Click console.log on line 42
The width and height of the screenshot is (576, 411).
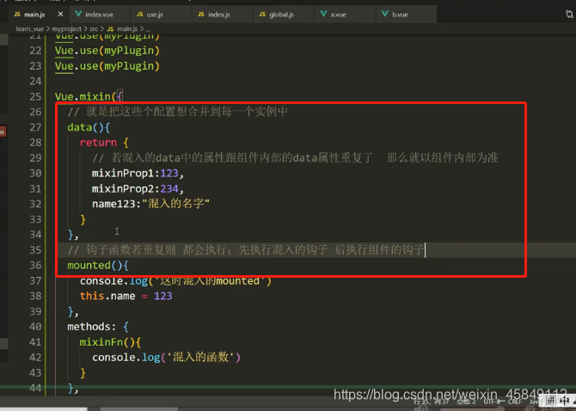[x=126, y=357]
